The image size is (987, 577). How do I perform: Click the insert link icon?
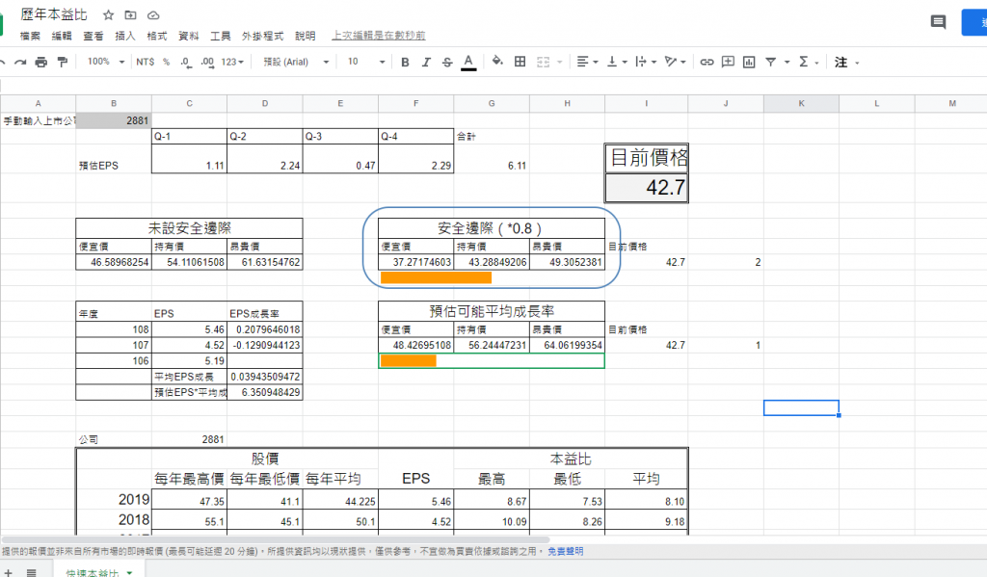click(707, 62)
